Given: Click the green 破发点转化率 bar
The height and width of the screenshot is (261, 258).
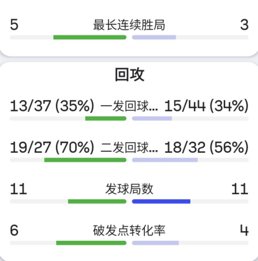Looking at the screenshot, I should coord(91,243).
